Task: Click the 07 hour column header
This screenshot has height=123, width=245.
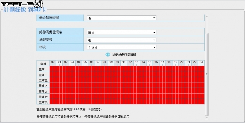Action: point(98,62)
